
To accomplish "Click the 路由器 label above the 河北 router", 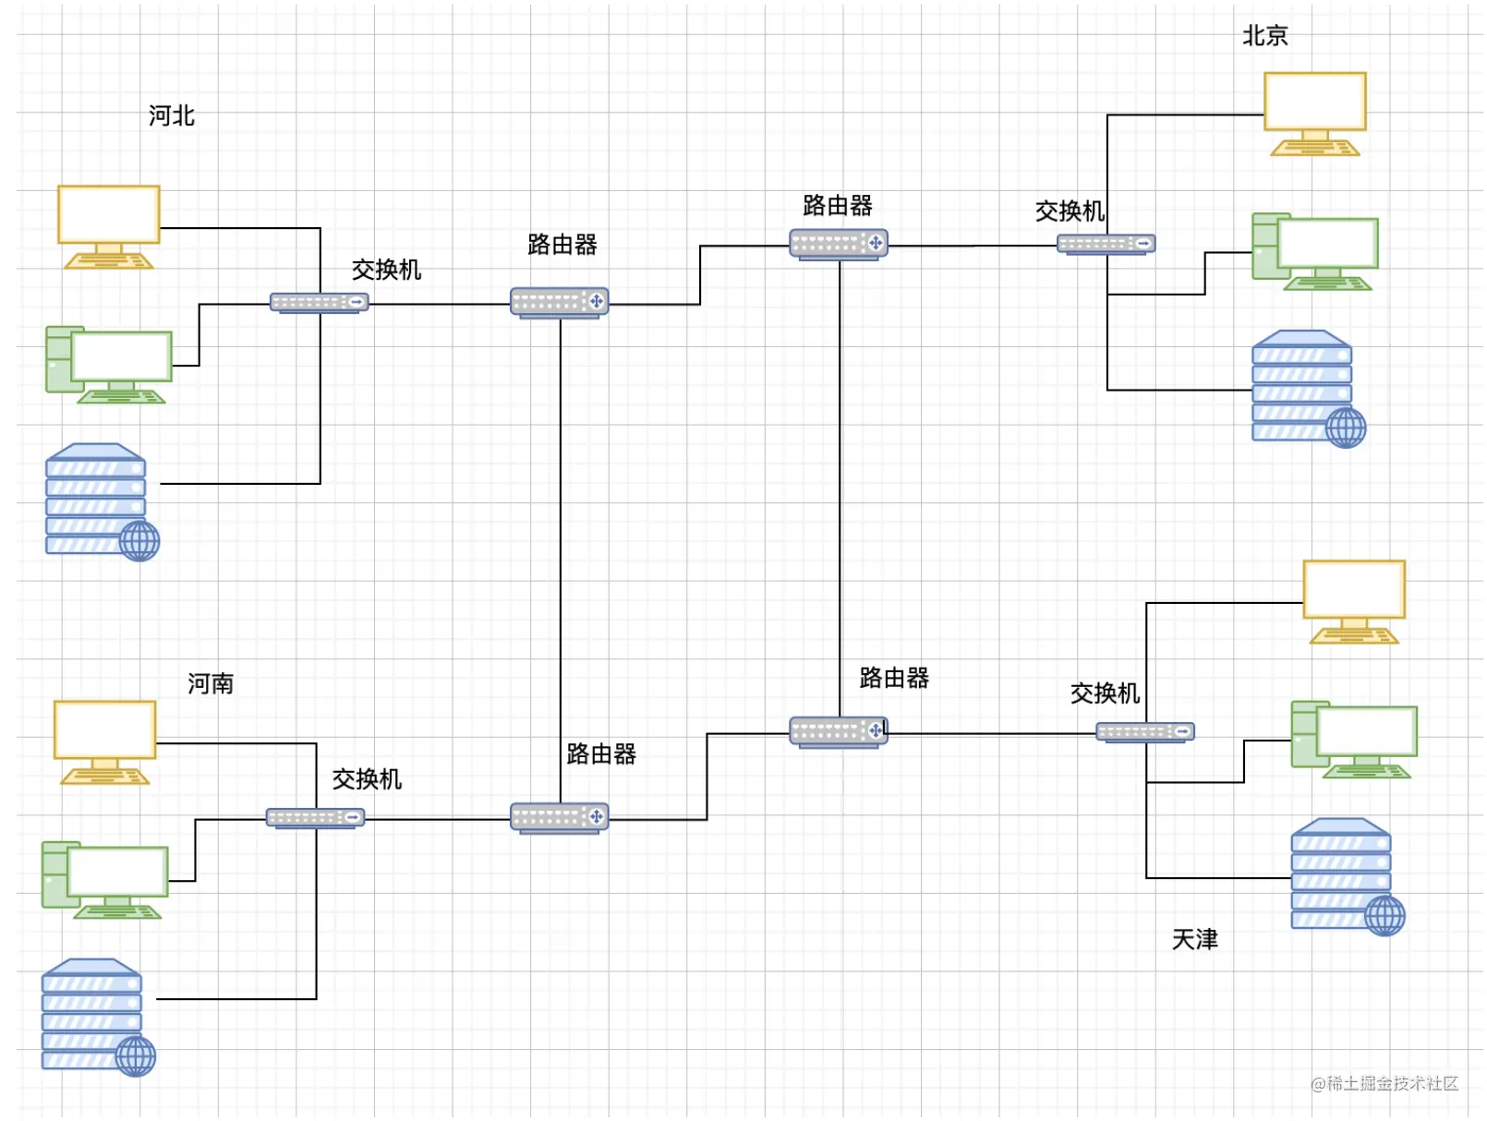I will click(562, 245).
